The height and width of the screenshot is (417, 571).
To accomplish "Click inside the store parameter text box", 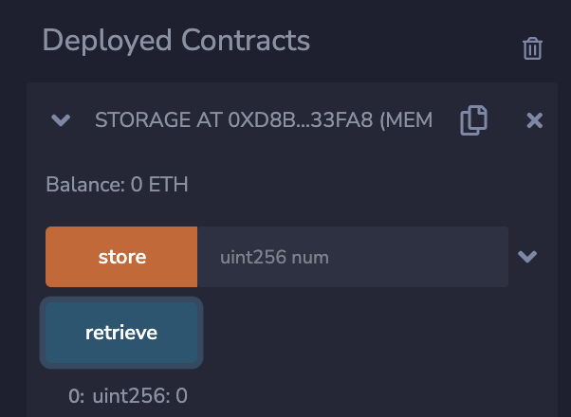I will point(353,257).
